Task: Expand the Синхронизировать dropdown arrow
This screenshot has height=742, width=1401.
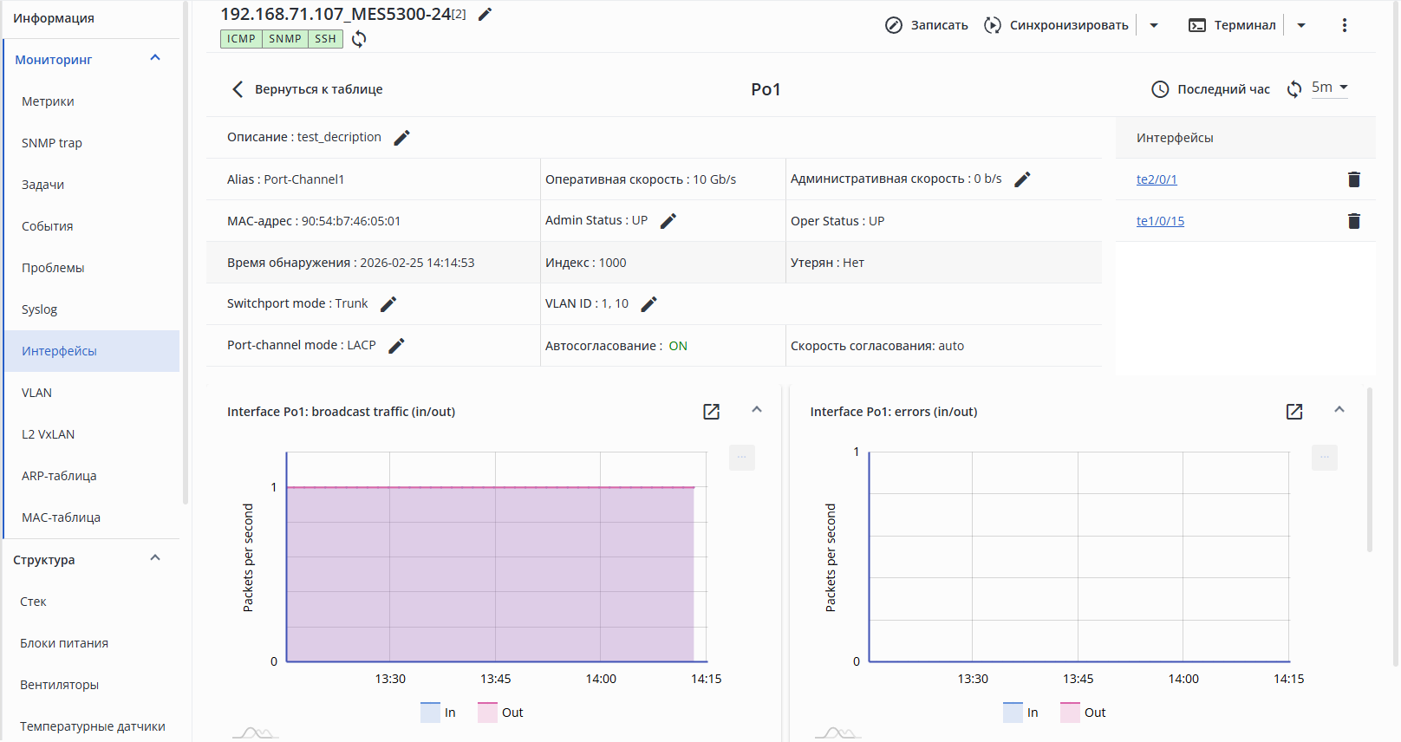Action: click(x=1154, y=25)
